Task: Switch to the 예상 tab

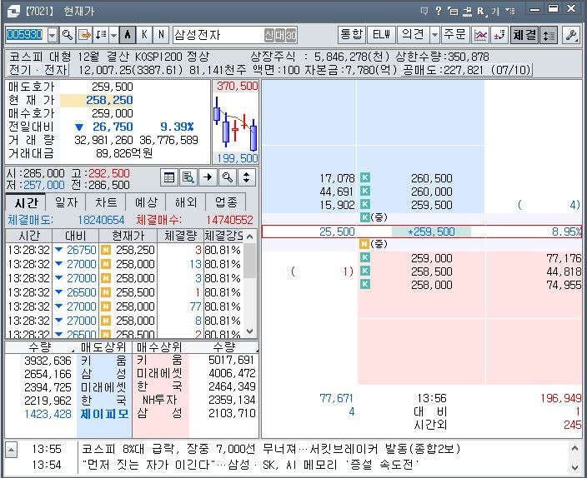Action: 147,202
